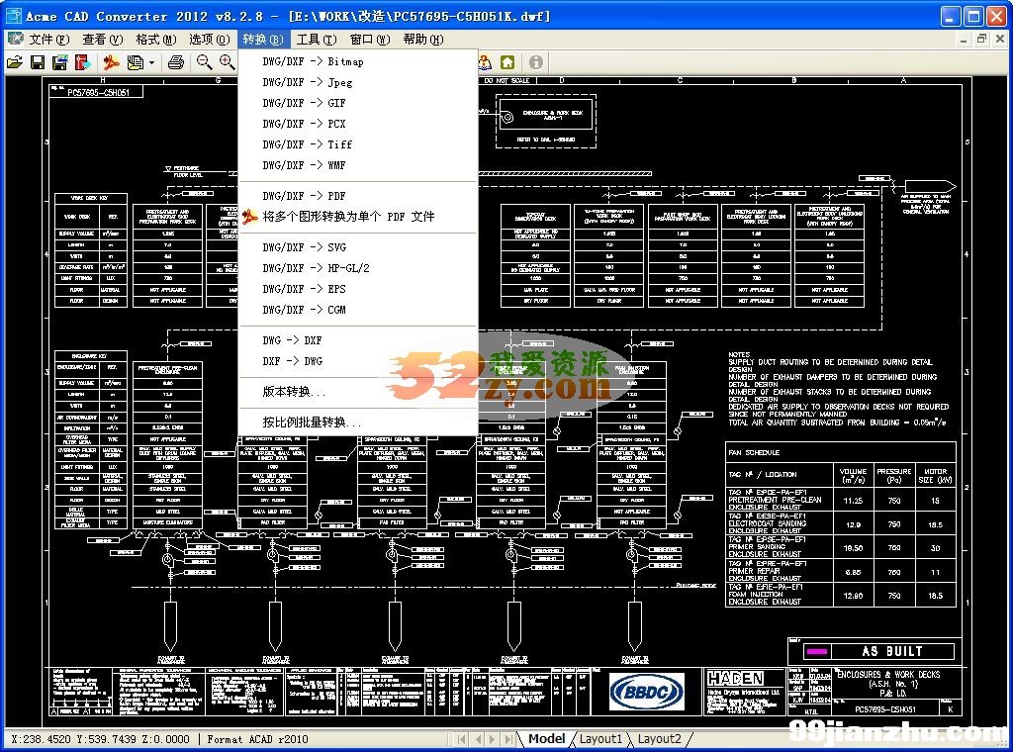Screen dimensions: 1013x752
Task: Click the X Y Z coordinates readout
Action: click(100, 739)
